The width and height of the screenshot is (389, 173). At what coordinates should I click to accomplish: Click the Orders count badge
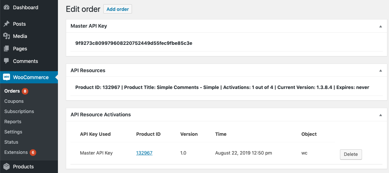(x=25, y=91)
